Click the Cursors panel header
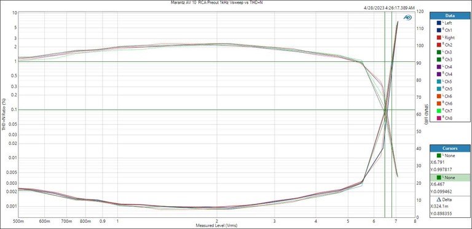Screen dimensions: 472x229 (450, 148)
